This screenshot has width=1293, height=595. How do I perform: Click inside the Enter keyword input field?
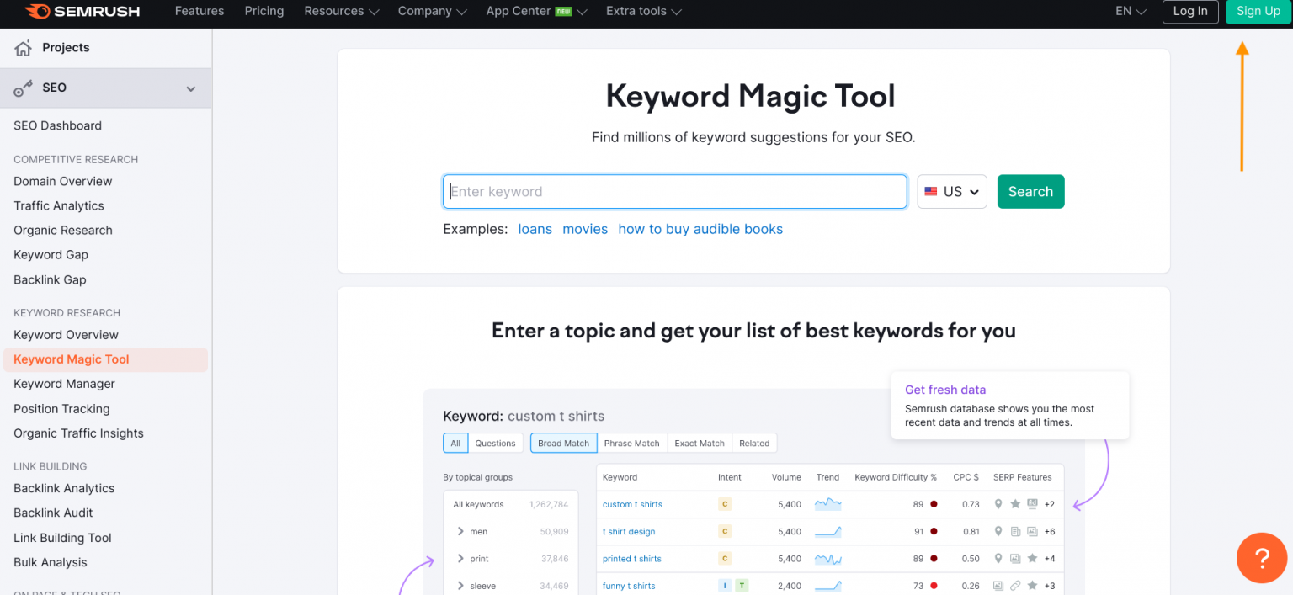click(673, 191)
